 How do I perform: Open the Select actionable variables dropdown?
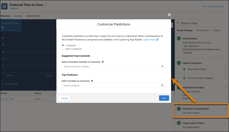click(x=113, y=67)
